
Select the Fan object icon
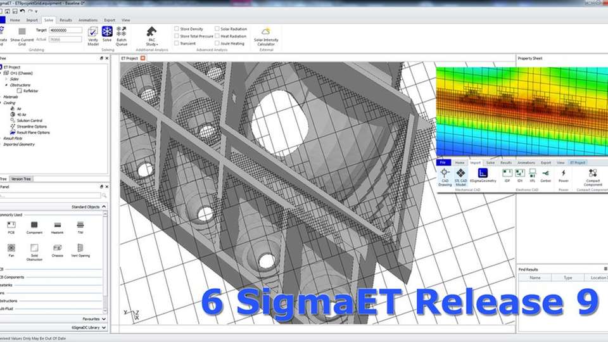pyautogui.click(x=11, y=248)
